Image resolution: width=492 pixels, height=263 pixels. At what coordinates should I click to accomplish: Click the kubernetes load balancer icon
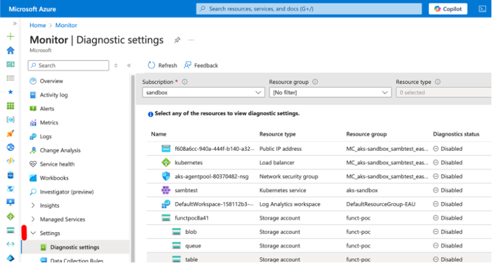point(165,163)
